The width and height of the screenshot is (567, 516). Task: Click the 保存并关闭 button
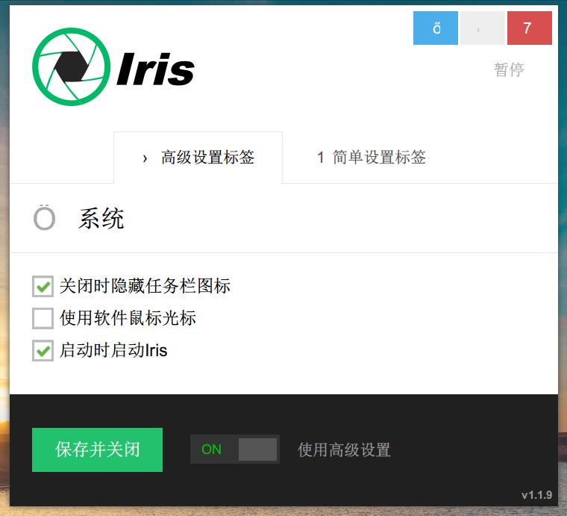tap(97, 450)
